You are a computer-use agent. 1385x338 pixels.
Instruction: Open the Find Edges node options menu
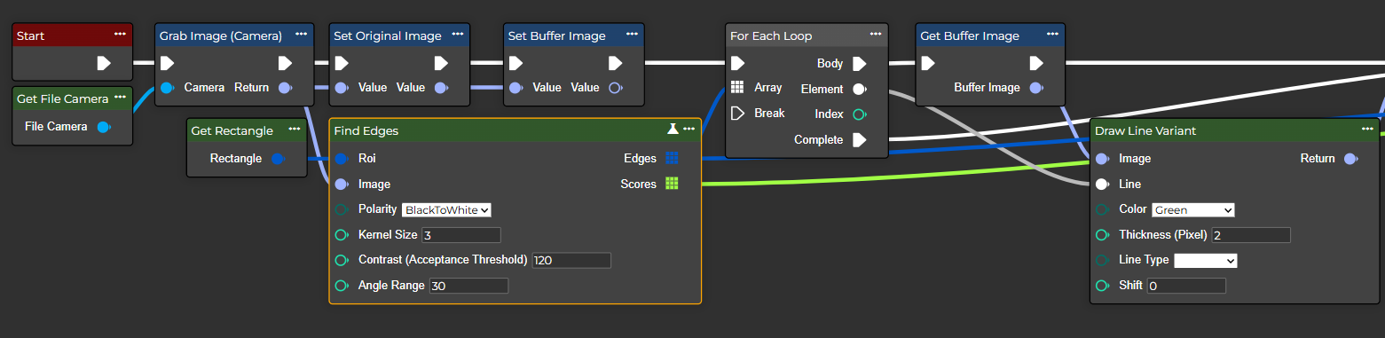point(689,130)
